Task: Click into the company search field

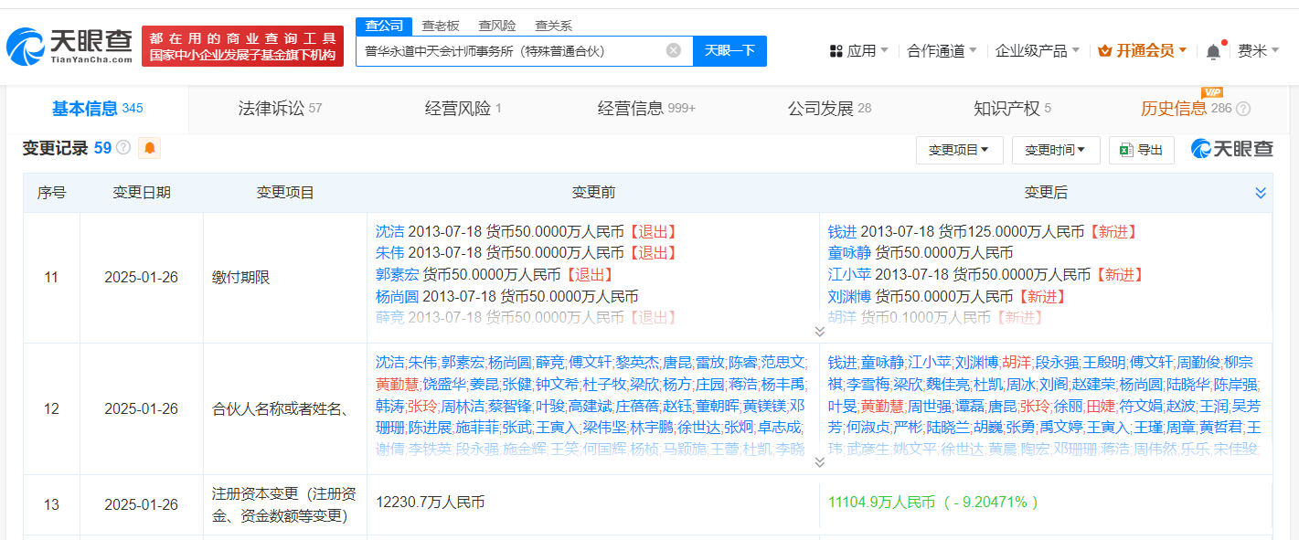Action: [512, 50]
